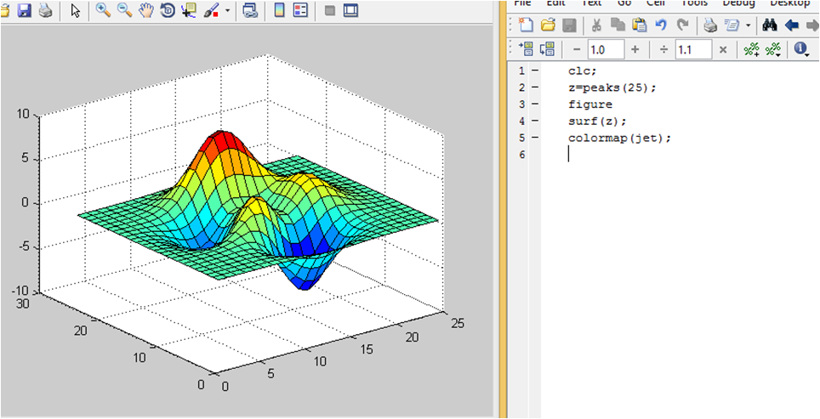Viewport: 820px width, 419px height.
Task: Open the Desktop menu
Action: (x=789, y=3)
